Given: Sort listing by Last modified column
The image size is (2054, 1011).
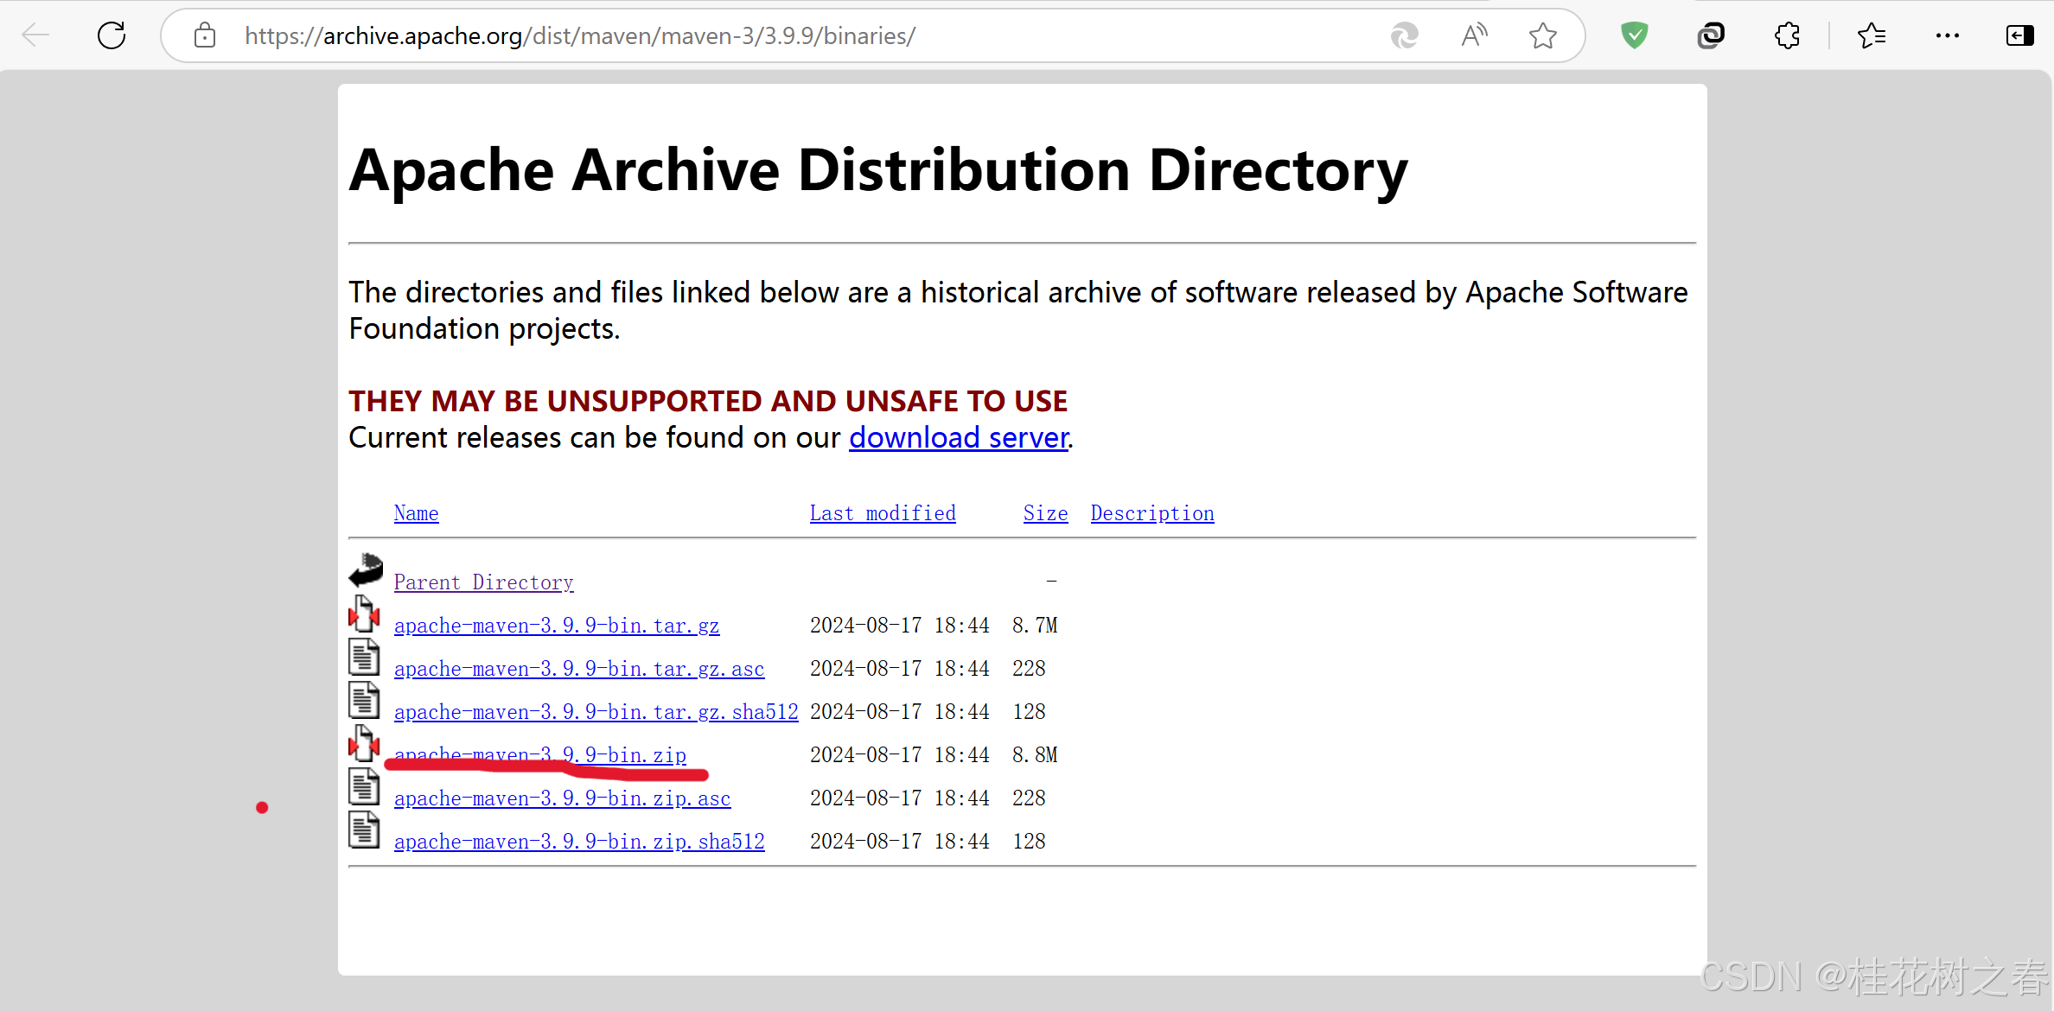Looking at the screenshot, I should 883,513.
